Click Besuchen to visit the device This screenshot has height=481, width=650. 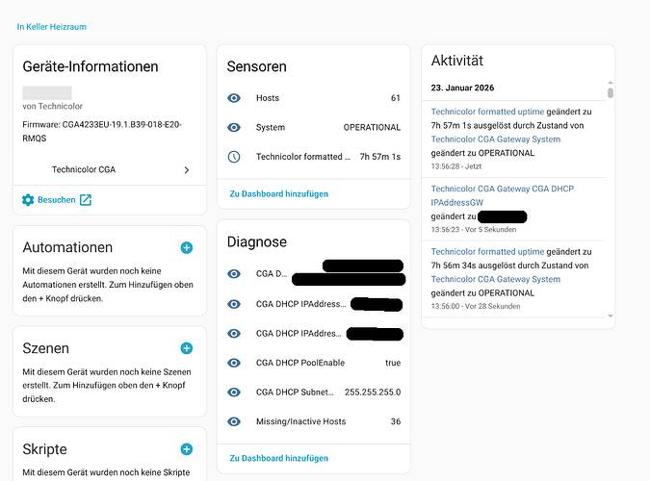pos(56,200)
